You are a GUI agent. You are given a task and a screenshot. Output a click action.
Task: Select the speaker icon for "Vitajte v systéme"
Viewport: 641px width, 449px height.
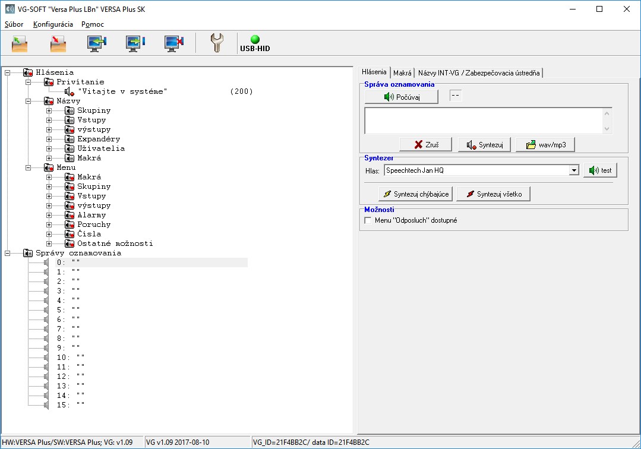click(69, 91)
